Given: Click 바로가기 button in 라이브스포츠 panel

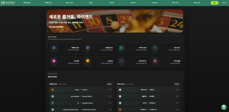Looking at the screenshot, I should (177, 84).
